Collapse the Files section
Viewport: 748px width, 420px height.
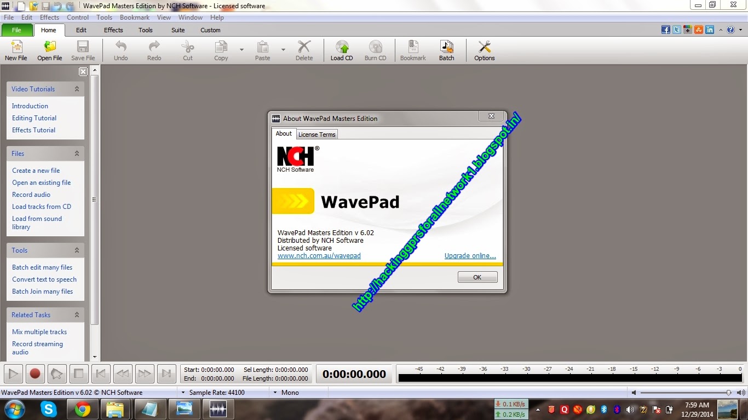[77, 154]
